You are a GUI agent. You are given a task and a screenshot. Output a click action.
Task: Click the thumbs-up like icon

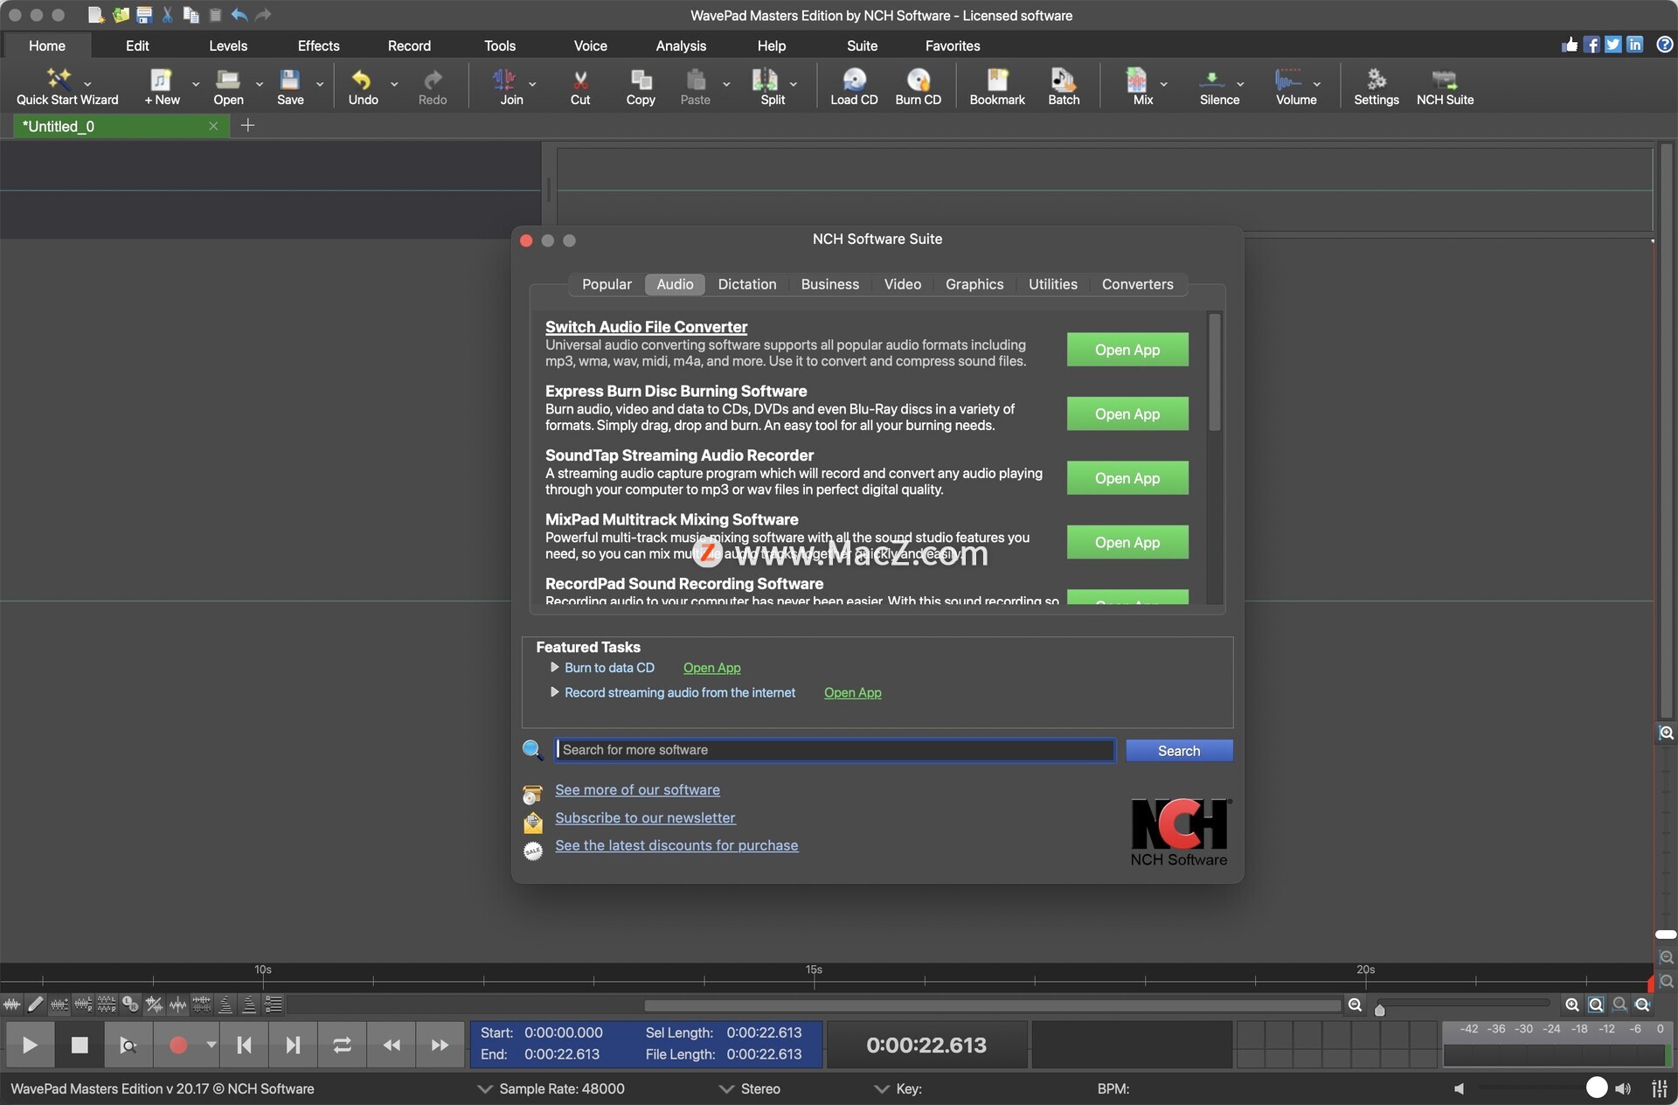coord(1571,45)
